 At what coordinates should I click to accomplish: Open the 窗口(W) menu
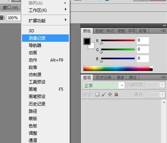pos(10,8)
